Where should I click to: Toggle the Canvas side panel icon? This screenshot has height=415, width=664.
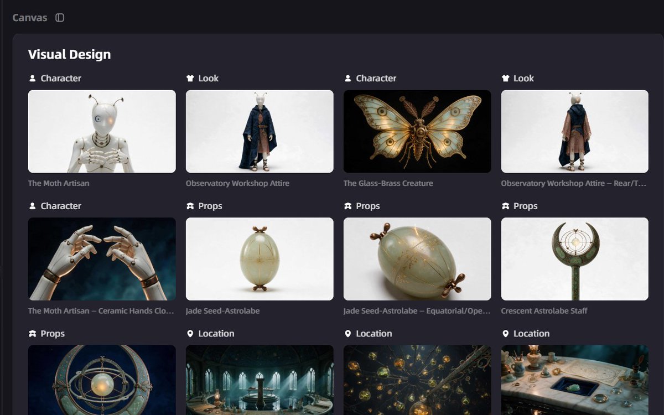(x=60, y=18)
